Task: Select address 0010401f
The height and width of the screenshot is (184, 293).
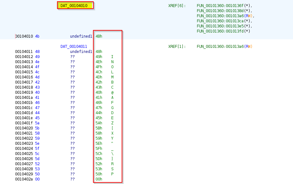Action: (24, 123)
